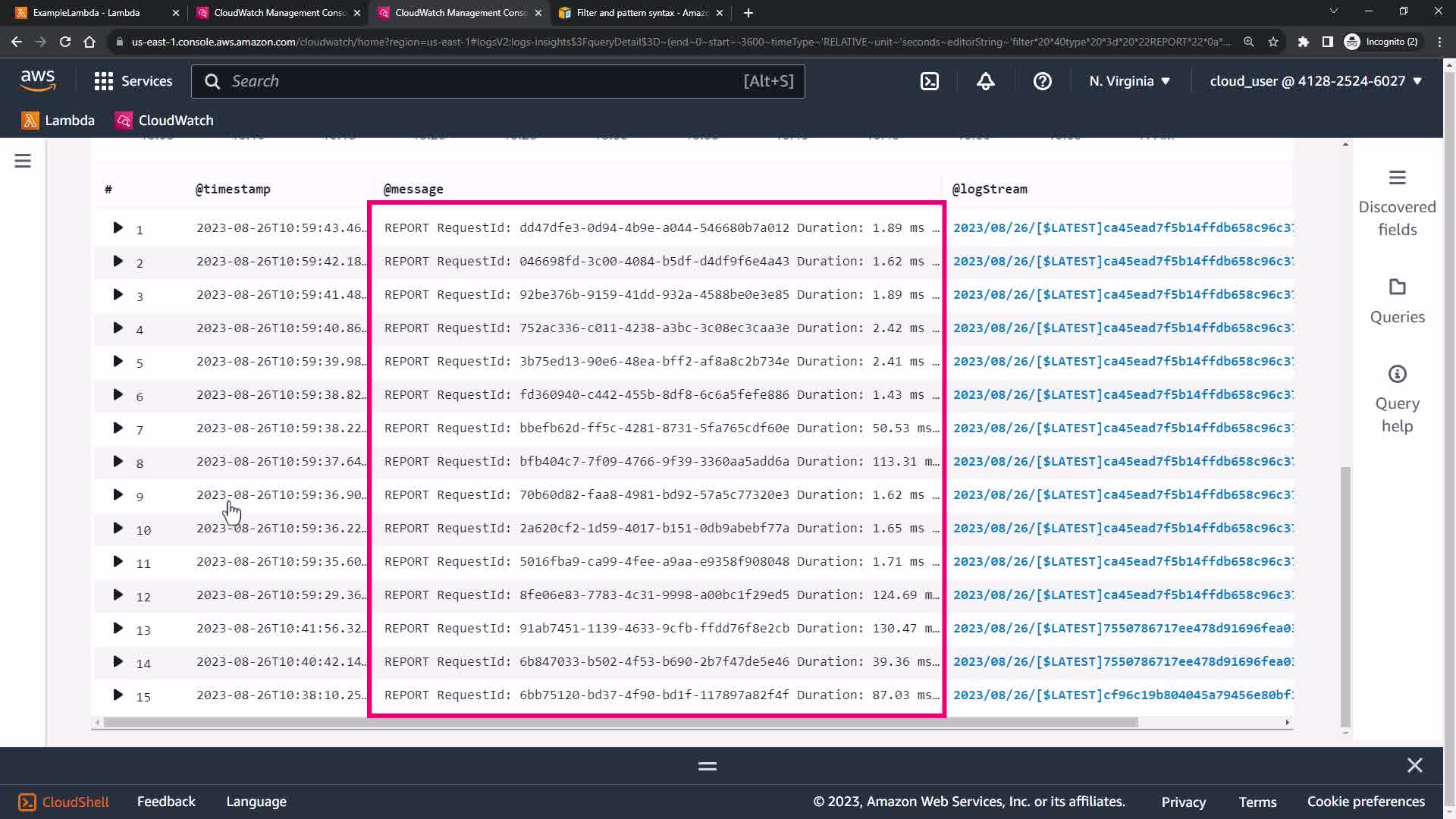This screenshot has width=1456, height=819.
Task: Open Query help info panel
Action: (x=1396, y=399)
